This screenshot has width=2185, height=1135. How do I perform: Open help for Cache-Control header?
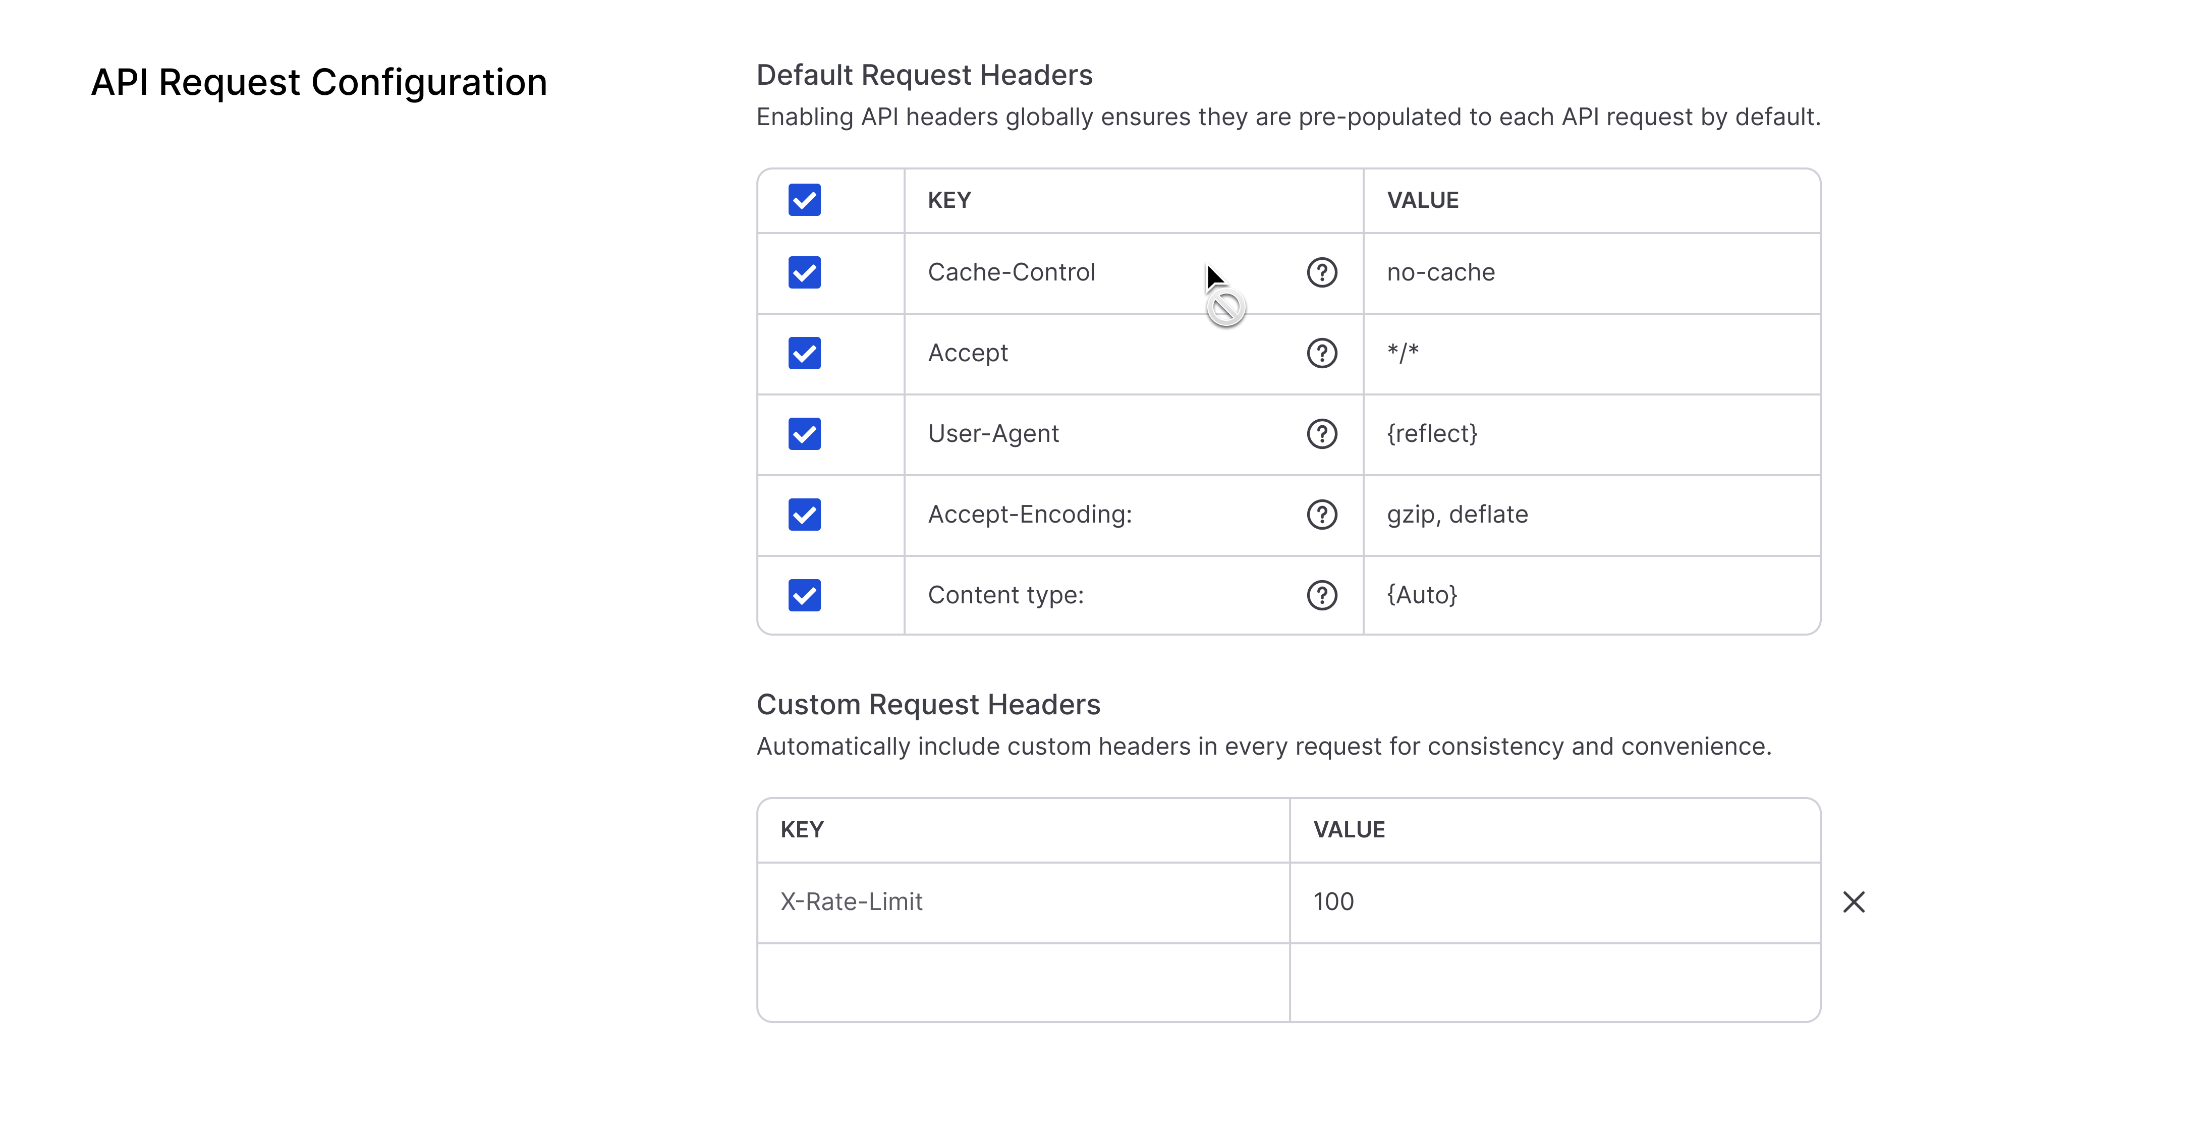[x=1321, y=272]
